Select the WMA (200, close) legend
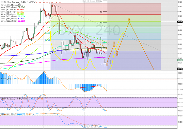Image resolution: width=183 pixels, height=129 pixels. (x=9, y=7)
